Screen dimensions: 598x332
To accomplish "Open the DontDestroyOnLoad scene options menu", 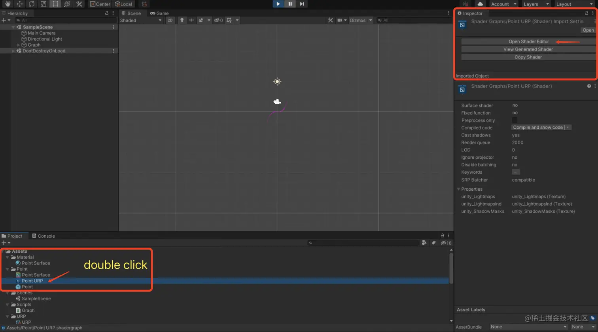I will 114,51.
